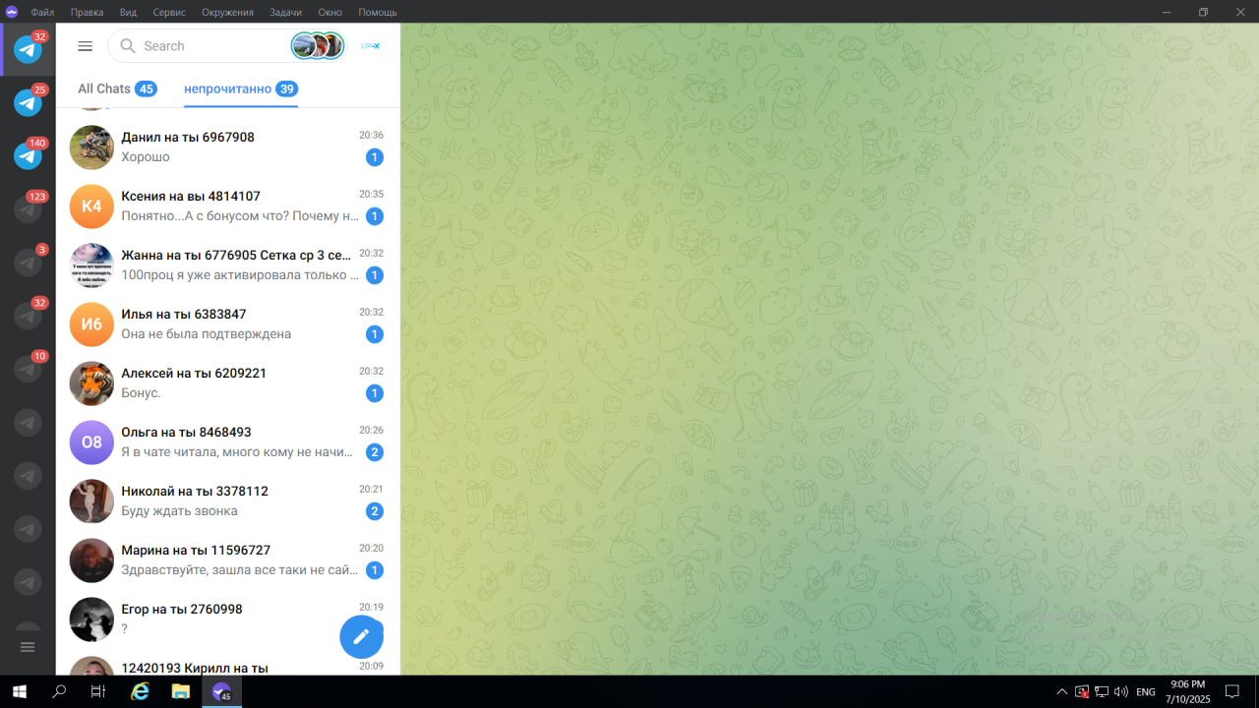This screenshot has width=1259, height=708.
Task: Switch to the All Chats folder tab
Action: point(117,88)
